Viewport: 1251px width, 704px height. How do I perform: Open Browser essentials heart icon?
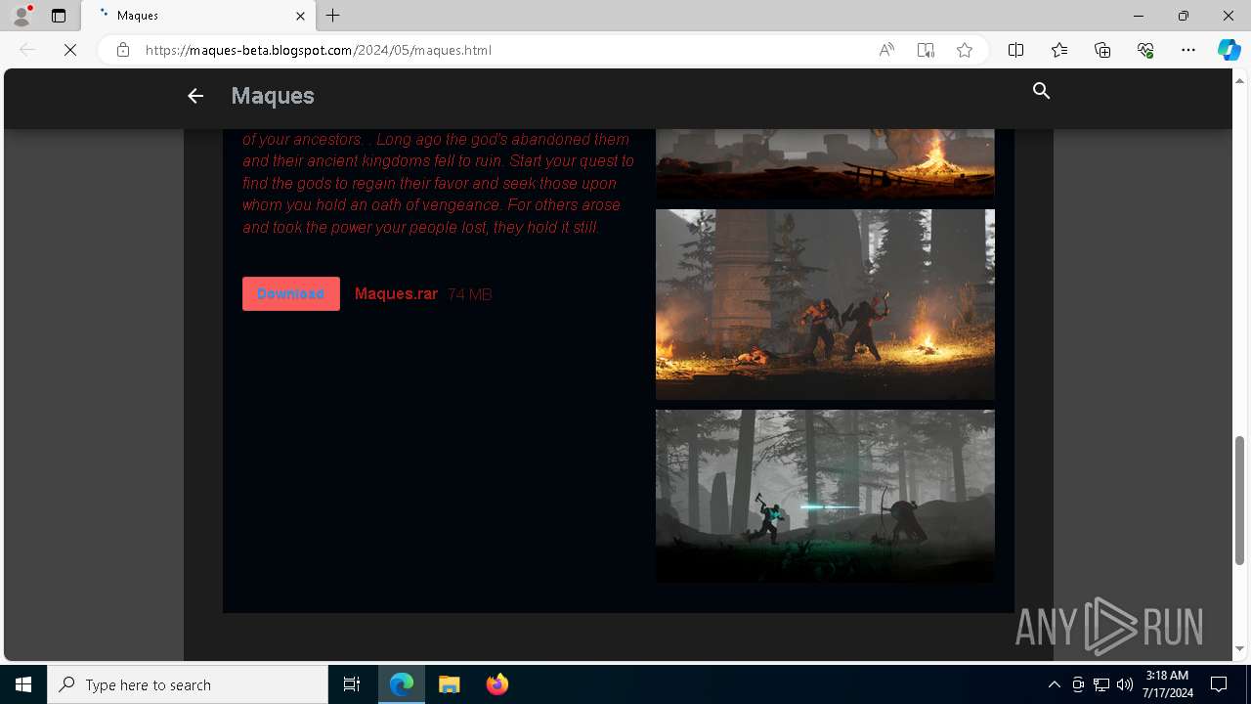coord(1145,50)
